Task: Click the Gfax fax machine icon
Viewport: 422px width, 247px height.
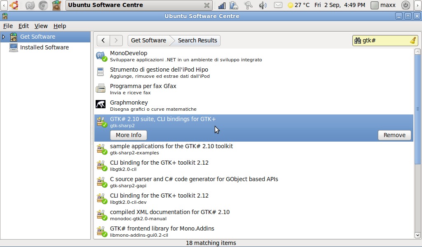Action: pyautogui.click(x=101, y=89)
